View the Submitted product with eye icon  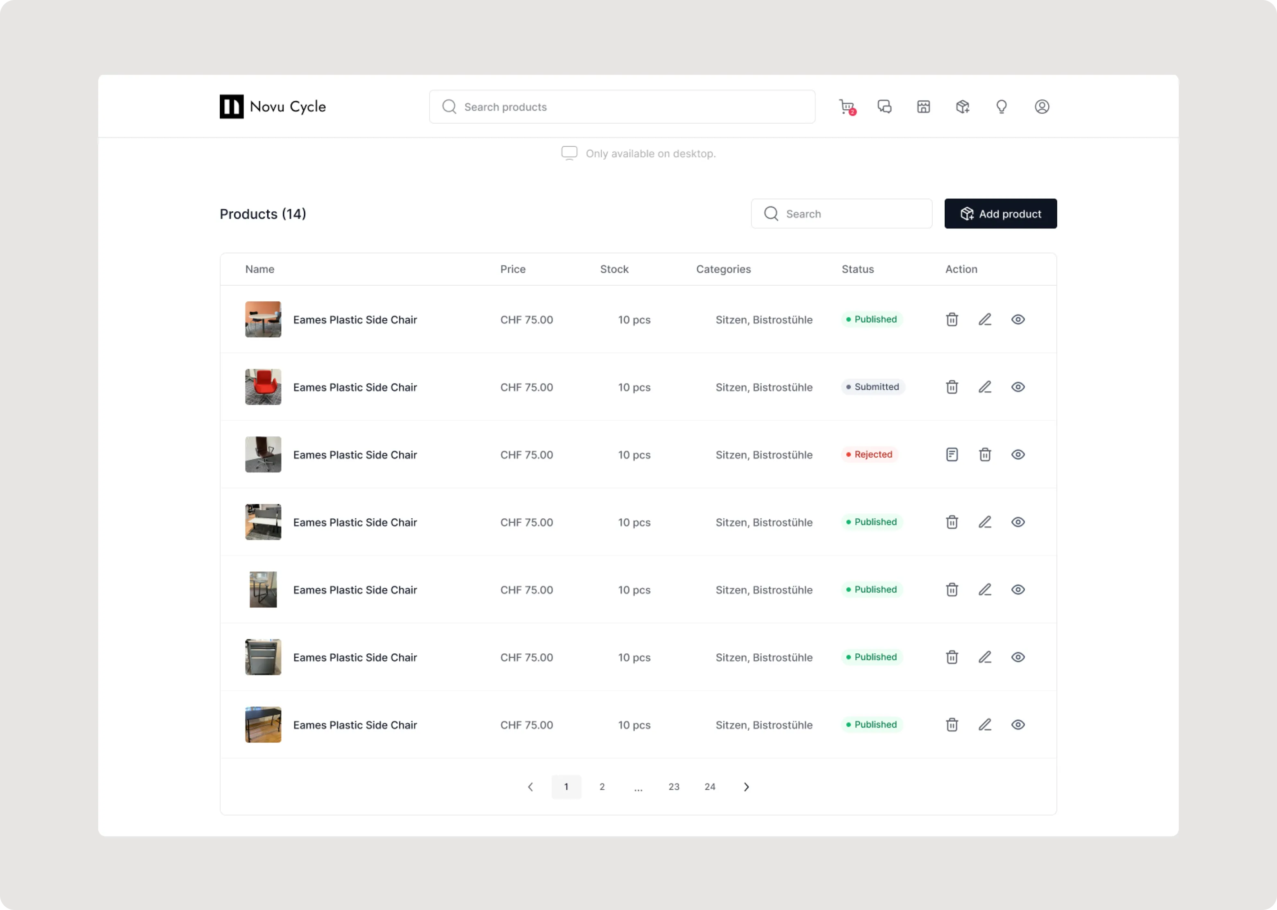pos(1018,387)
